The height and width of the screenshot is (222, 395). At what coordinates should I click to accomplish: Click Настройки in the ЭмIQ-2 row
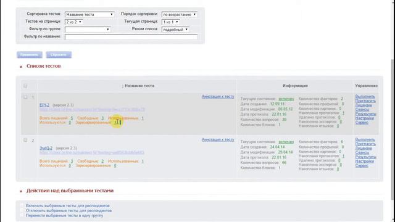[365, 161]
